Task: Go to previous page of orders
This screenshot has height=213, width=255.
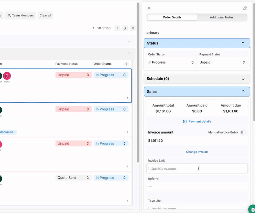Action: [117, 28]
